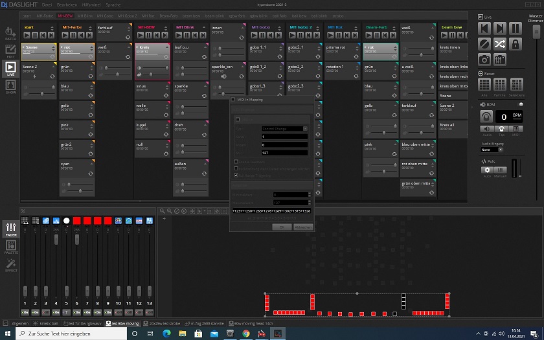The image size is (544, 340).
Task: Open the Typ Control Change dropdown
Action: coord(284,129)
